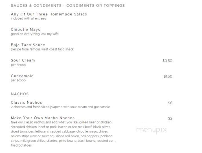Click the Sauces & Condiments section heading
Screen dimensions: 202x153
68,6
